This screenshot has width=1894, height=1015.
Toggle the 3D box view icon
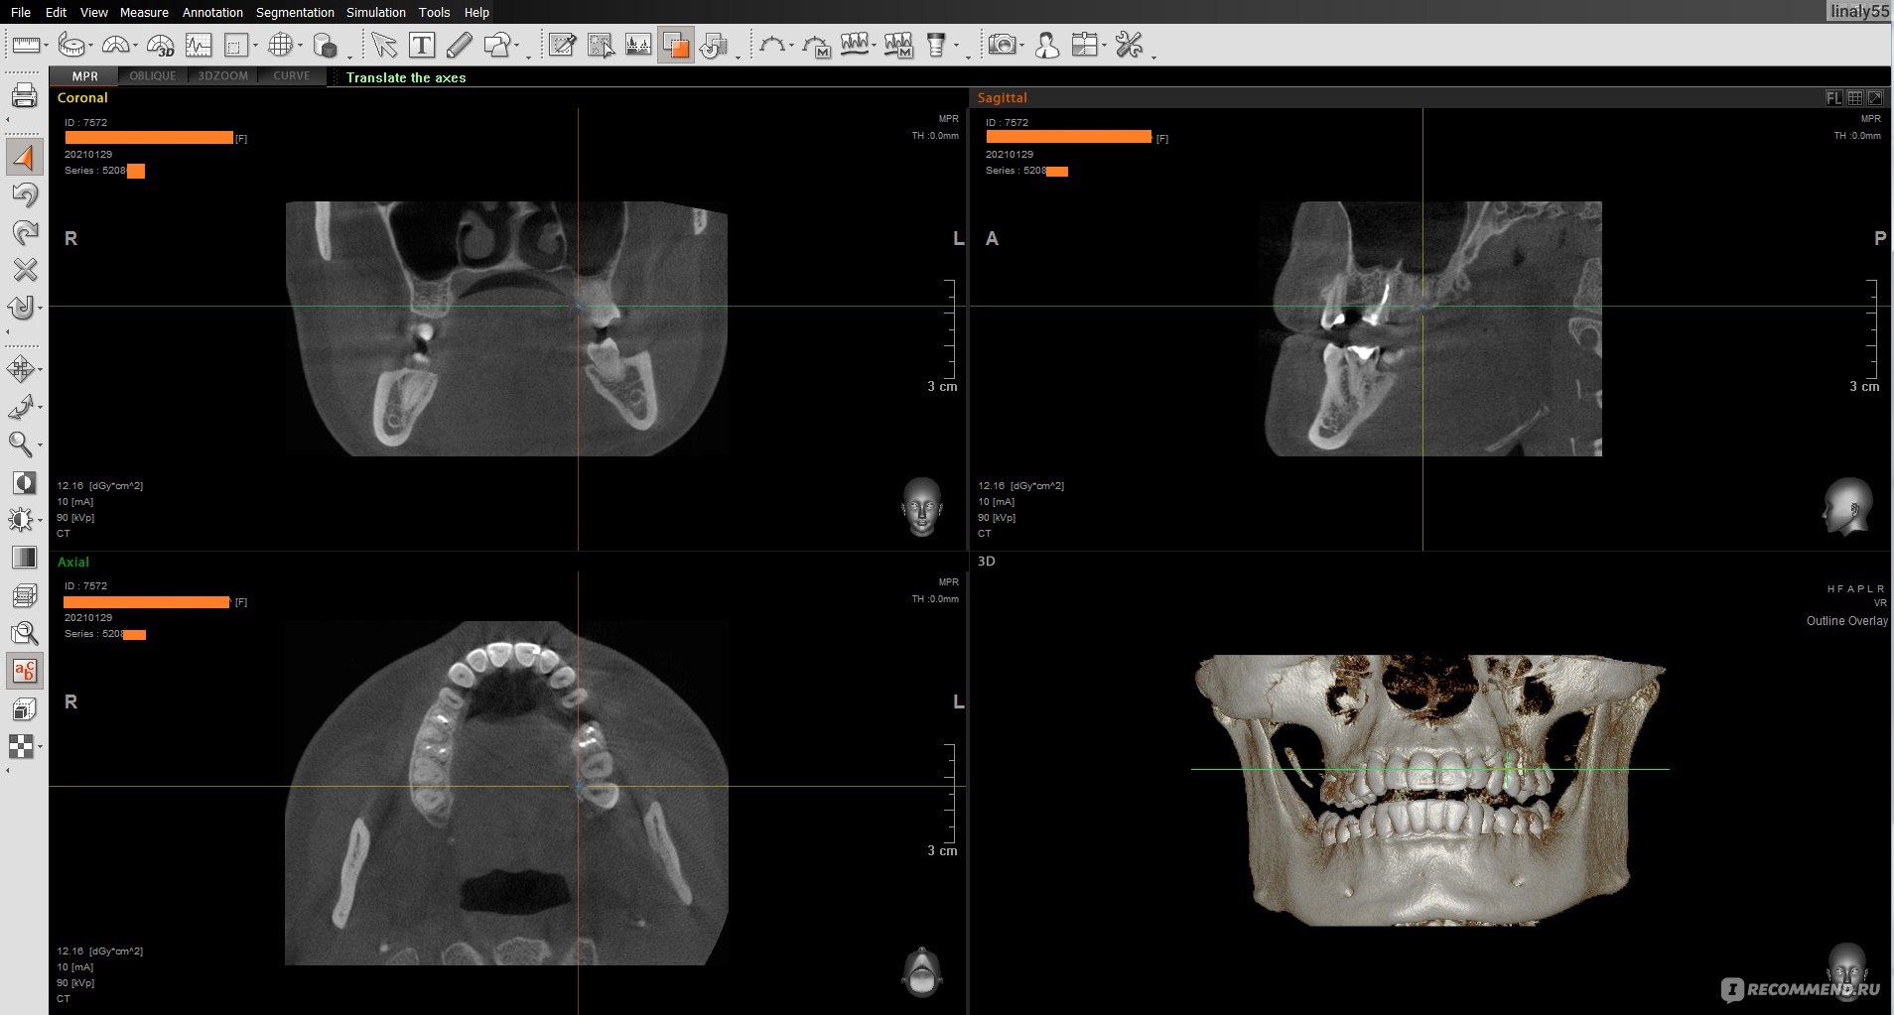pyautogui.click(x=24, y=708)
